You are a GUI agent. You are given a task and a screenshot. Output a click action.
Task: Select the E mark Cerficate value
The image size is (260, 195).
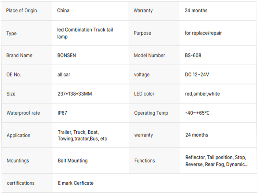pos(76,183)
